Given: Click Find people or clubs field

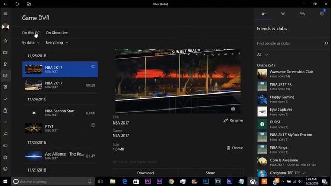Looking at the screenshot, I should point(289,43).
